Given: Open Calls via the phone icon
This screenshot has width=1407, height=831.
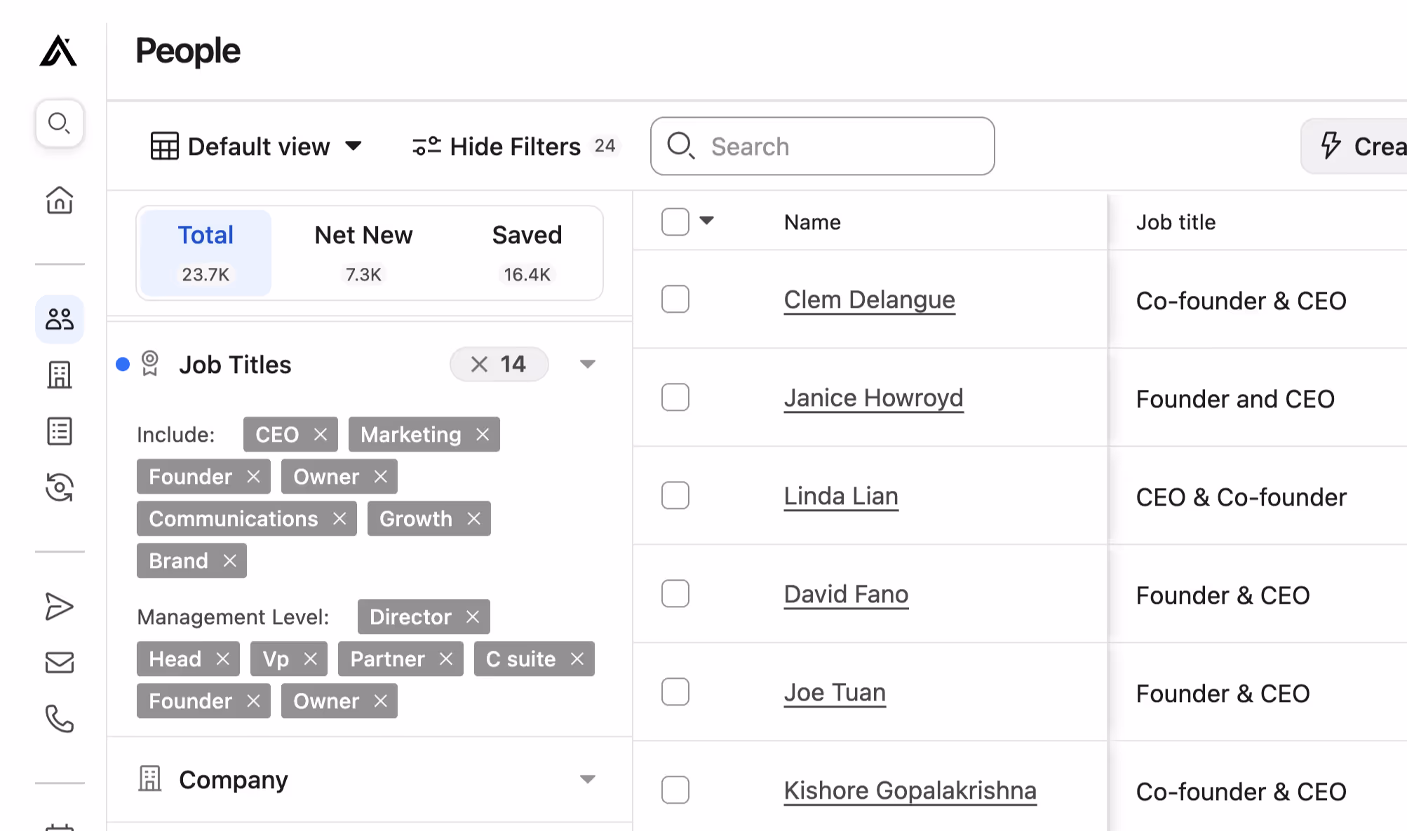Looking at the screenshot, I should coord(60,719).
